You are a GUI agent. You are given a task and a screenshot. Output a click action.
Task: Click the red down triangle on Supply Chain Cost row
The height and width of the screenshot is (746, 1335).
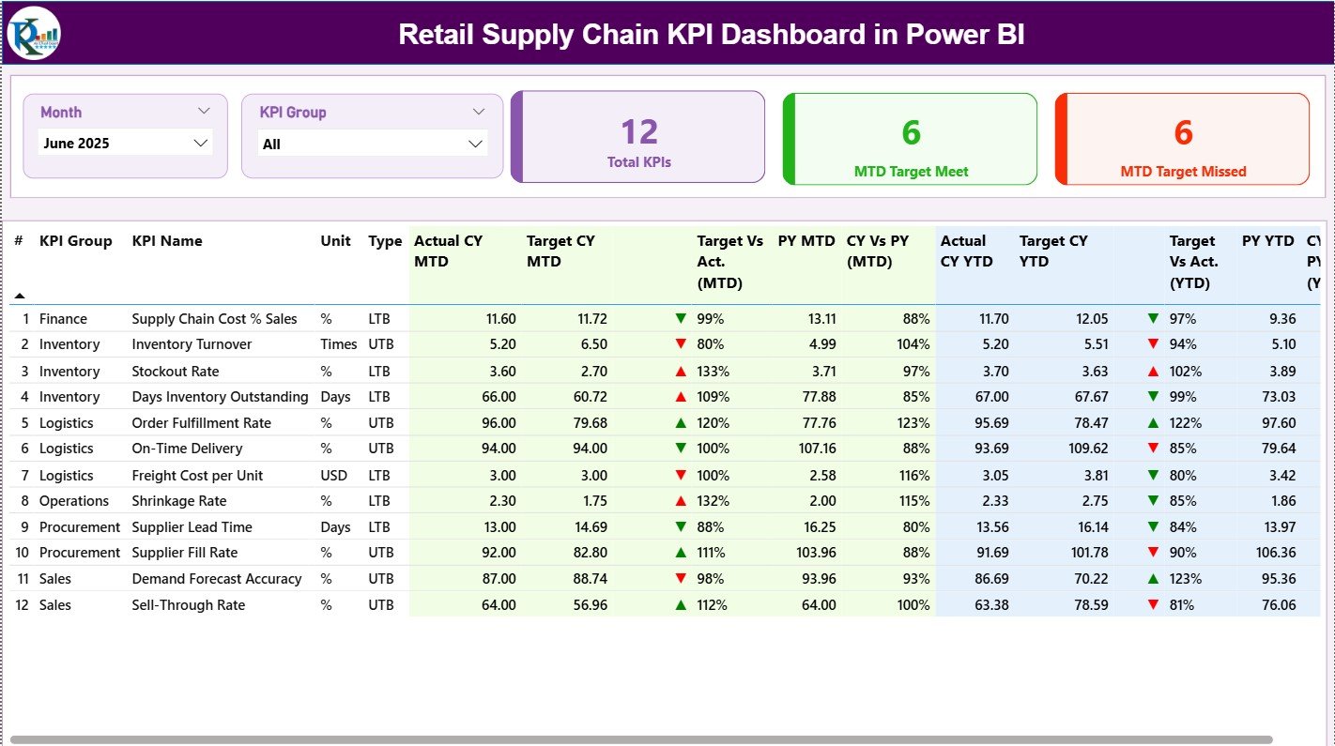tap(681, 318)
